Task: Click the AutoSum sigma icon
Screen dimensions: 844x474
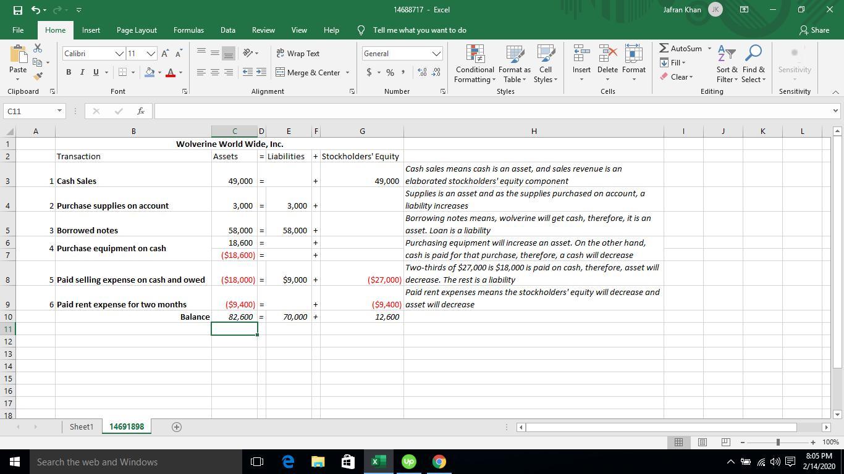Action: click(664, 49)
